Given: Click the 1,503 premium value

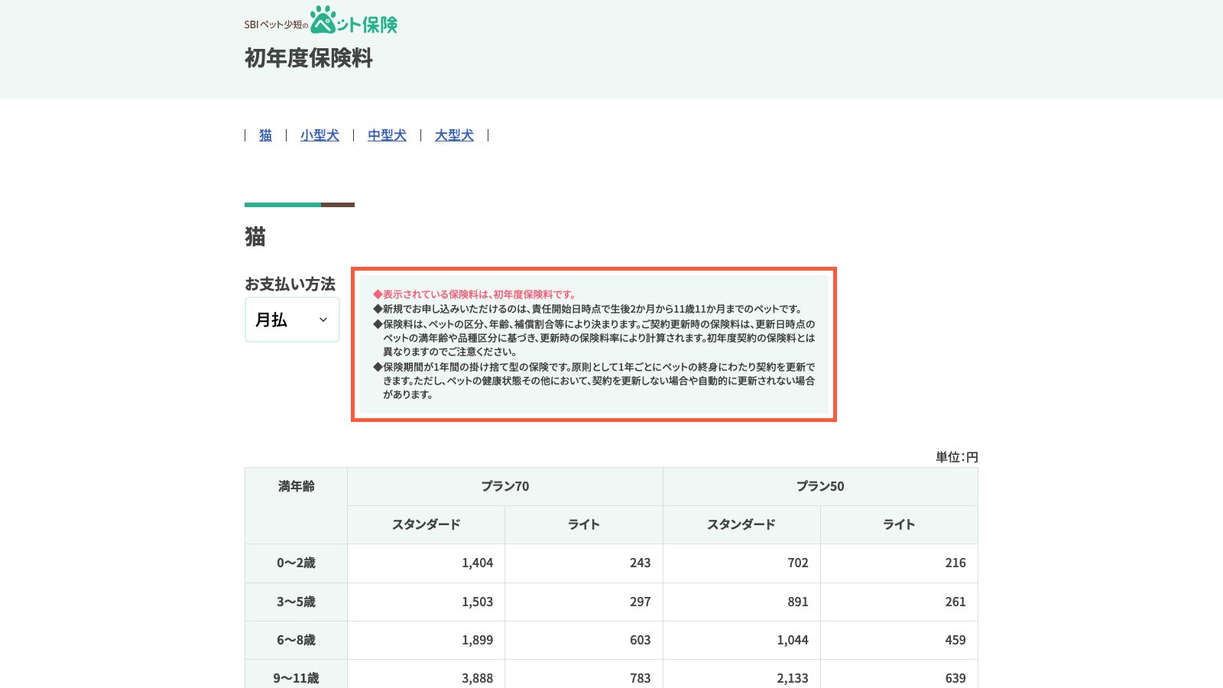Looking at the screenshot, I should tap(478, 602).
